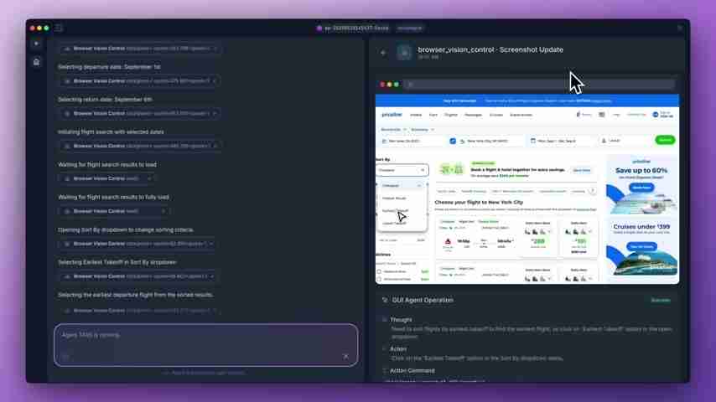Toggle the sidebar panel icon in title bar
Image resolution: width=716 pixels, height=402 pixels.
pyautogui.click(x=59, y=28)
